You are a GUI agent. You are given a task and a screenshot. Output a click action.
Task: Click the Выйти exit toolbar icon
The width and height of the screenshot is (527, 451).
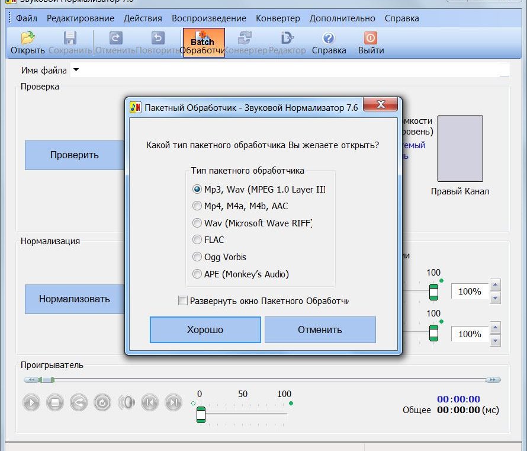(x=371, y=43)
